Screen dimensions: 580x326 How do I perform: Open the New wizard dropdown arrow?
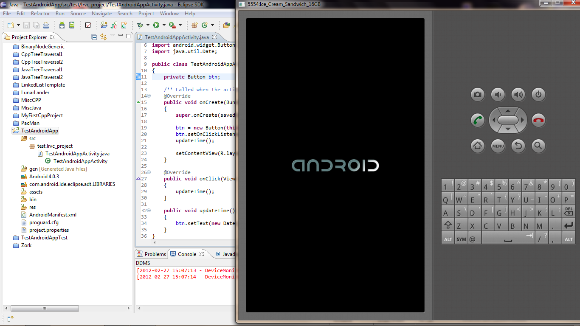pyautogui.click(x=18, y=25)
